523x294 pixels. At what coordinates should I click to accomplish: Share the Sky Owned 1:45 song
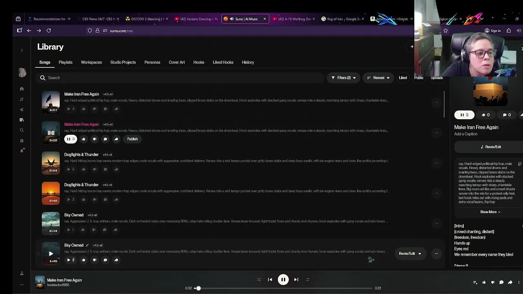[116, 260]
